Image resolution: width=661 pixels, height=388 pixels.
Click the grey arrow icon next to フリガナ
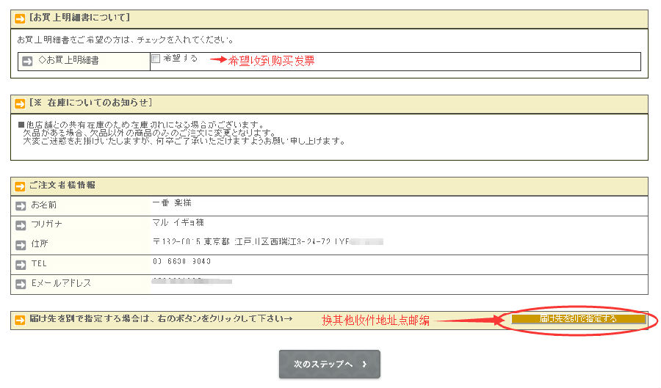(21, 224)
